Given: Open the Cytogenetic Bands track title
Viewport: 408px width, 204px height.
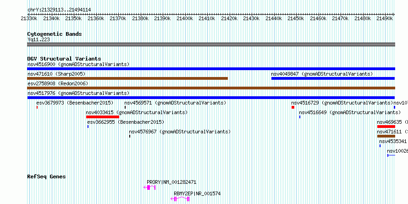Looking at the screenshot, I should 55,34.
